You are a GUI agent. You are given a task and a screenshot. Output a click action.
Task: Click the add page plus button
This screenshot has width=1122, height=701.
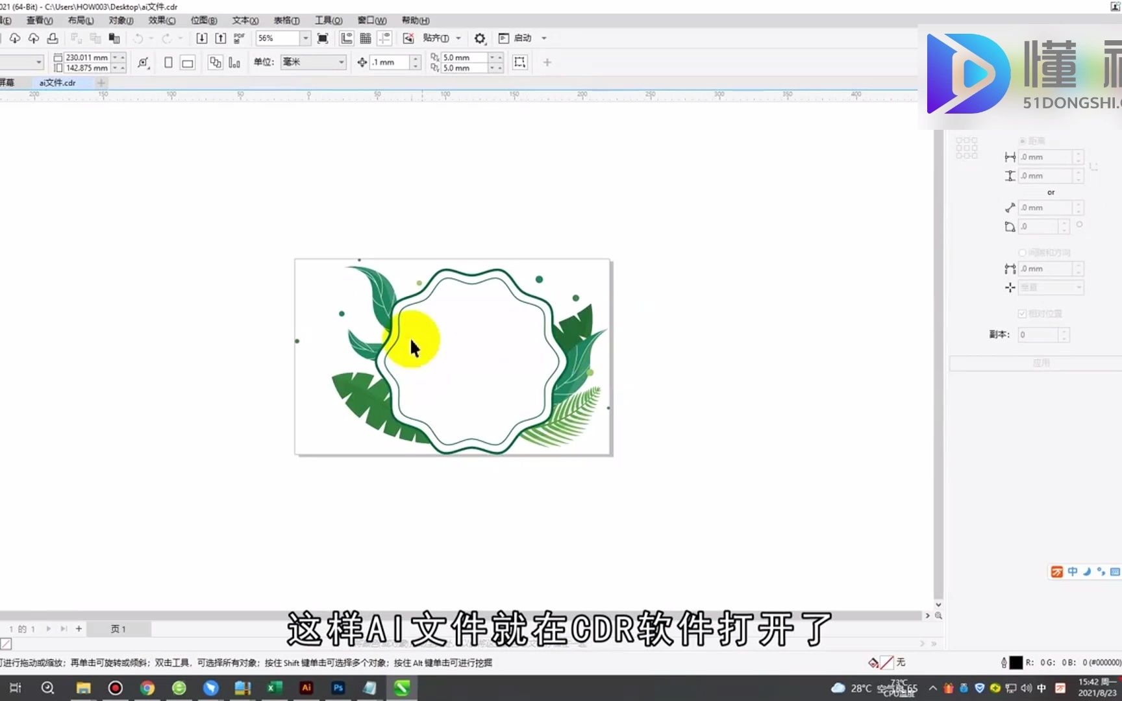coord(79,628)
